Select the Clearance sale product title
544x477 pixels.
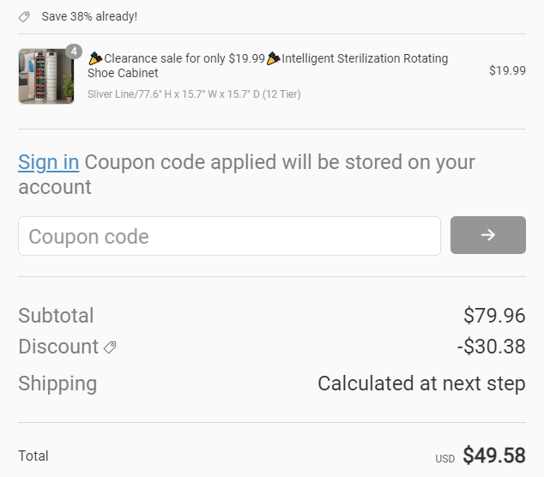[268, 65]
